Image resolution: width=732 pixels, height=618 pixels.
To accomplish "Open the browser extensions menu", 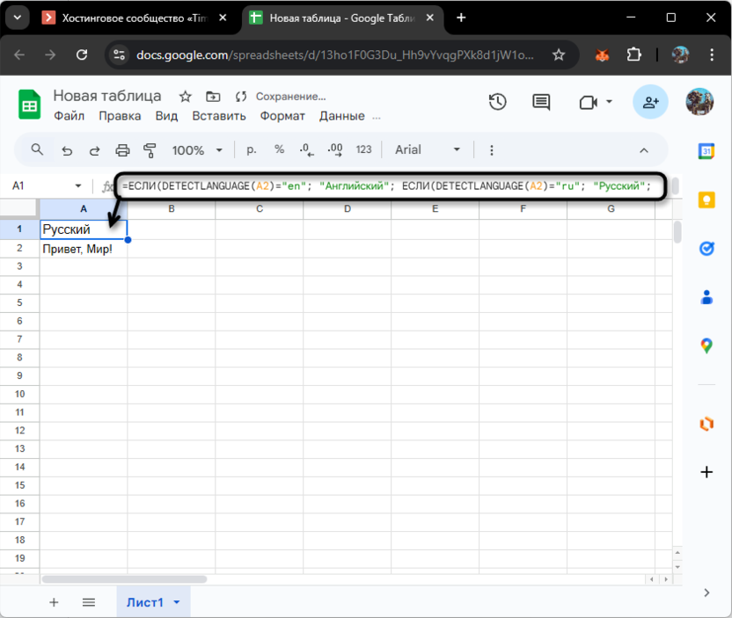I will point(633,55).
